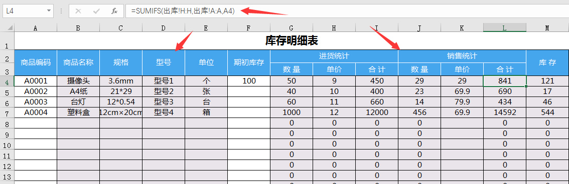Image resolution: width=569 pixels, height=184 pixels.
Task: Select row 4 header
Action: 7,81
